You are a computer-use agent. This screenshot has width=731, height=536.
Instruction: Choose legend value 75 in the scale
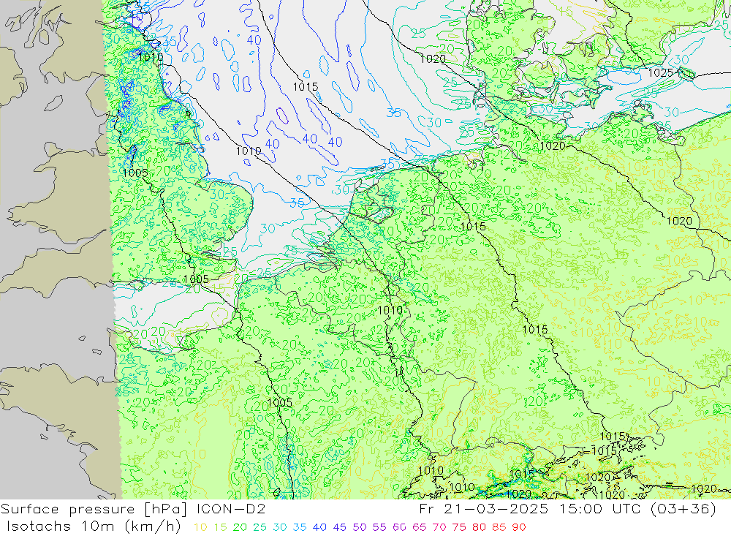click(459, 528)
